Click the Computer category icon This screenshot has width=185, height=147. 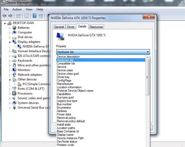tap(14, 32)
